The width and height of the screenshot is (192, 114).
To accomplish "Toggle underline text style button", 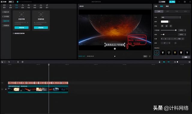I will coord(166,26).
